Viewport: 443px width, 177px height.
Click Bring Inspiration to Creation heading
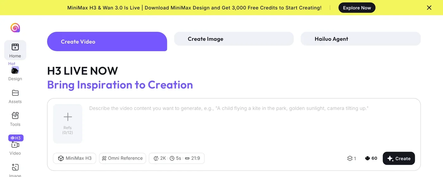[x=120, y=85]
